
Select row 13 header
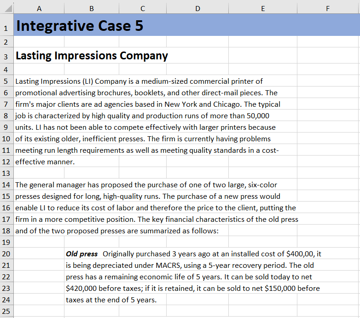pyautogui.click(x=6, y=173)
